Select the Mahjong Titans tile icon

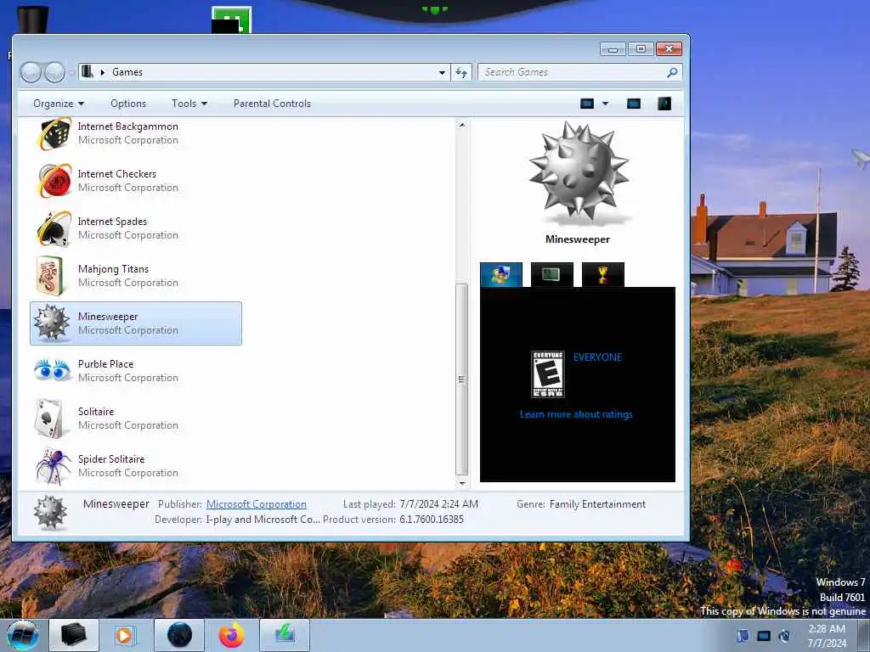[50, 276]
